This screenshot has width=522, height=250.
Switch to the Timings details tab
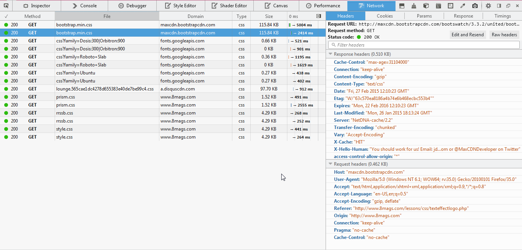(503, 16)
